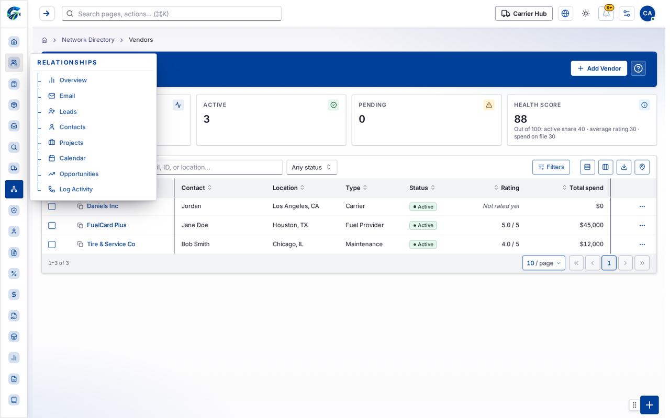Click the Add Vendor button

pyautogui.click(x=599, y=68)
